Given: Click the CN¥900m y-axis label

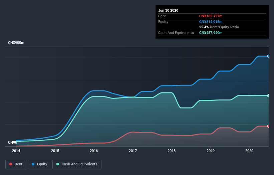Looking at the screenshot, I should pos(16,43).
